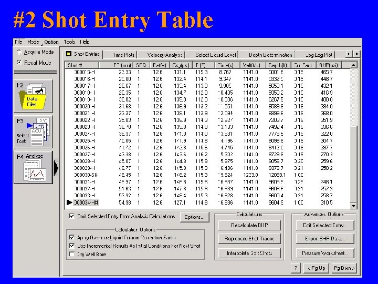Select the Acquire Mode radio button
Image resolution: width=378 pixels, height=284 pixels.
pos(19,52)
